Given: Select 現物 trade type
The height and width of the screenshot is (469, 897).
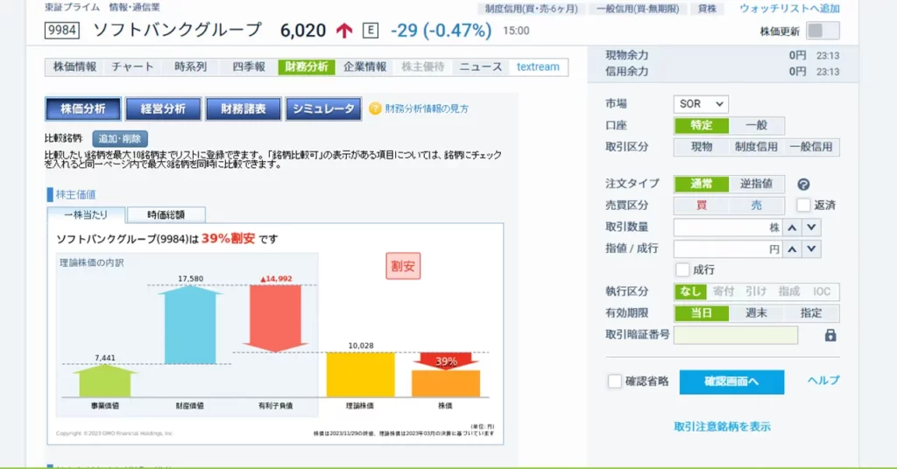Looking at the screenshot, I should (702, 147).
